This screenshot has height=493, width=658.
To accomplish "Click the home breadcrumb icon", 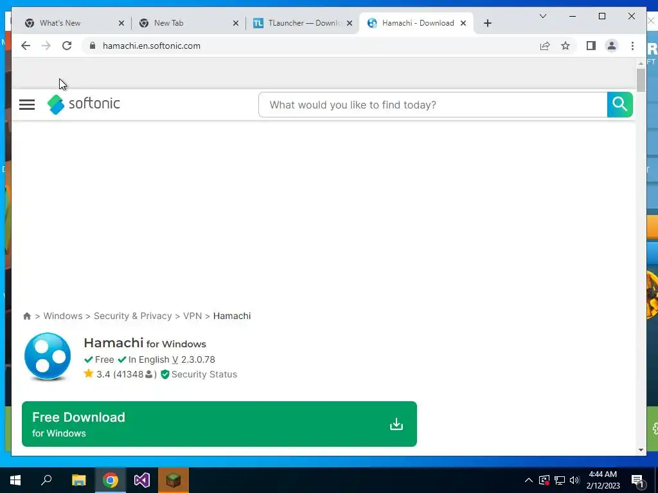I will click(27, 316).
